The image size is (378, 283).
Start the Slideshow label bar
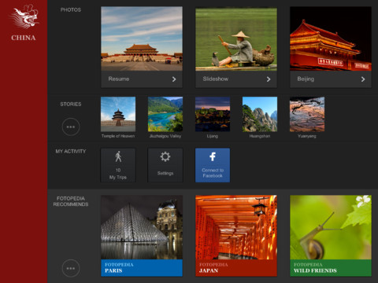coord(236,79)
